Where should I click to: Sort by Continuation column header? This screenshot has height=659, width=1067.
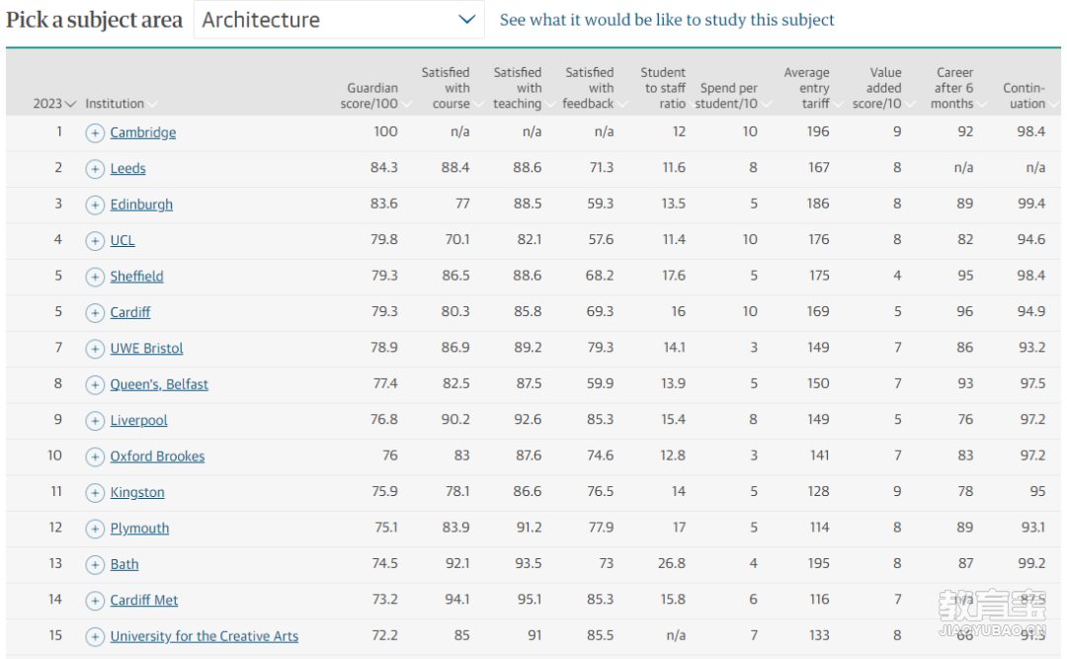1030,95
